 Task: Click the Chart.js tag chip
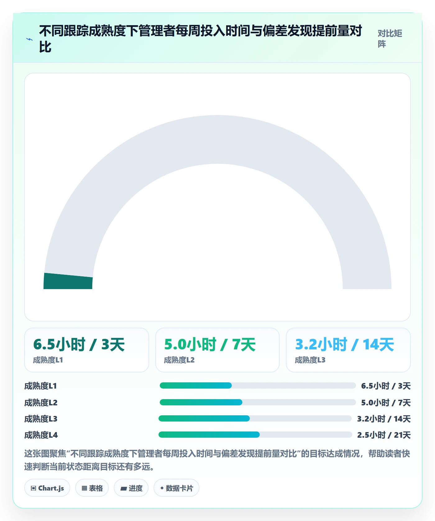47,488
